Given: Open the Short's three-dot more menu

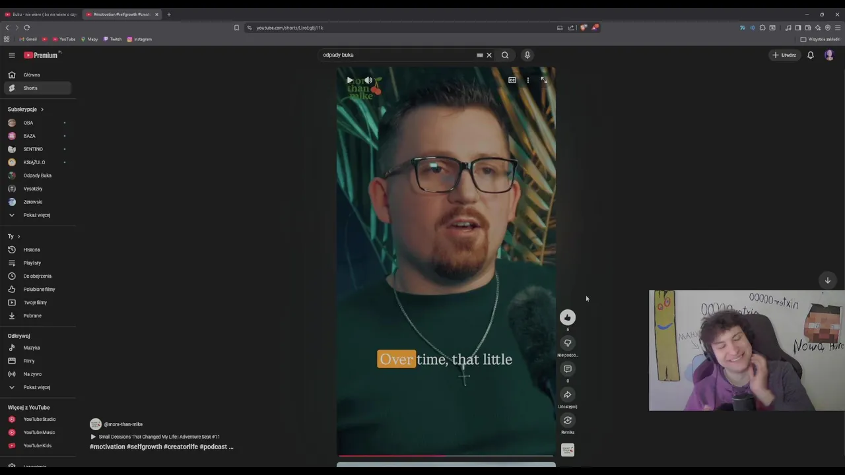Looking at the screenshot, I should (527, 80).
